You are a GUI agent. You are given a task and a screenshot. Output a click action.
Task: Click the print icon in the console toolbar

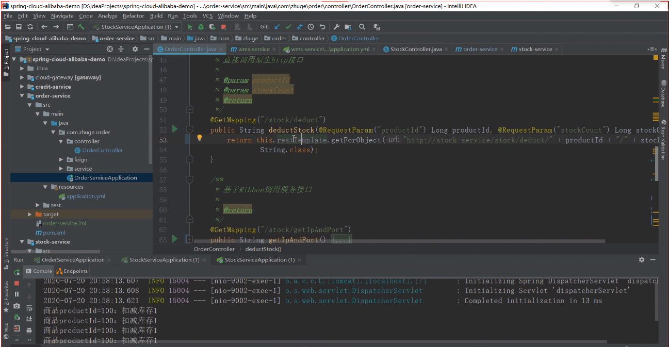29,331
